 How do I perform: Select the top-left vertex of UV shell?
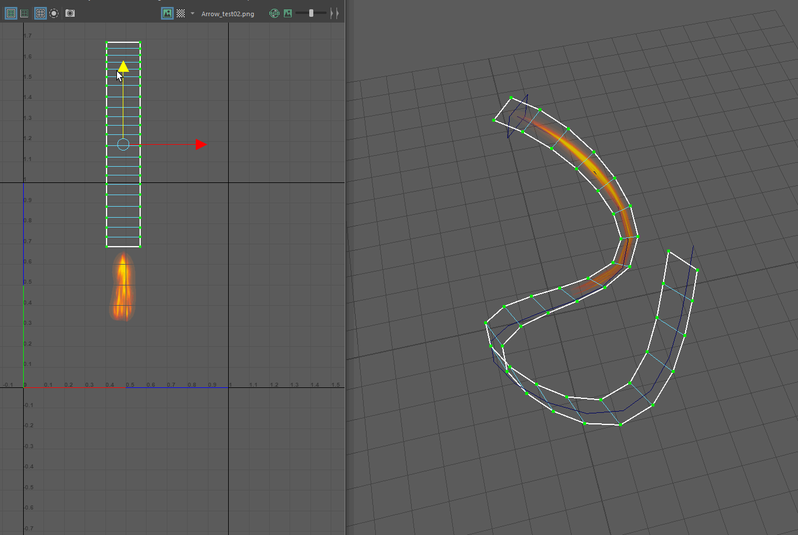[107, 42]
